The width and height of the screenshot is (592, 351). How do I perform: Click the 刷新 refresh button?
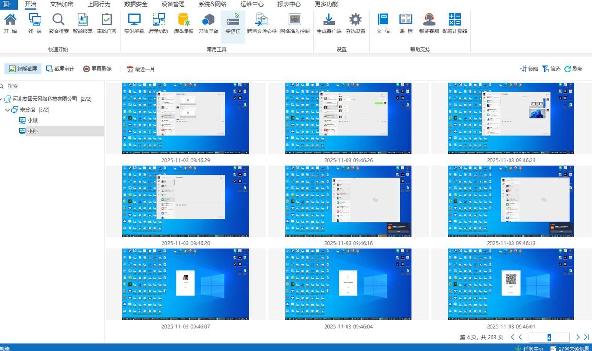[573, 69]
